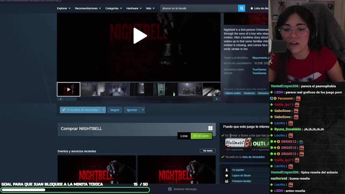Open the Recomendaciones menu

(88, 8)
